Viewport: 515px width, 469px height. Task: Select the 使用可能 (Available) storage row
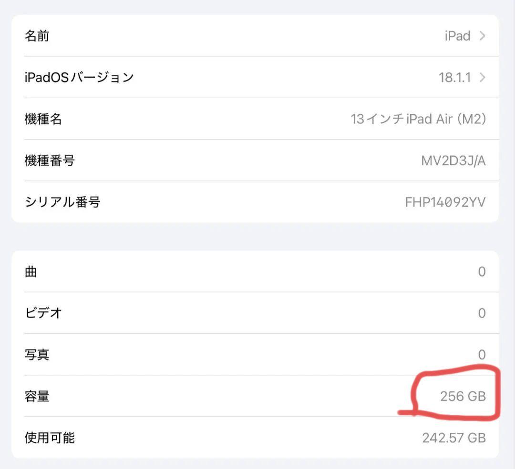[x=257, y=438]
